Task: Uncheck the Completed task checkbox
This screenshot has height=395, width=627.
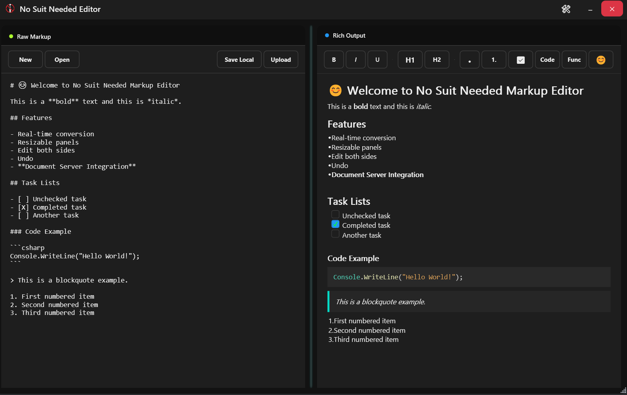Action: click(x=335, y=224)
